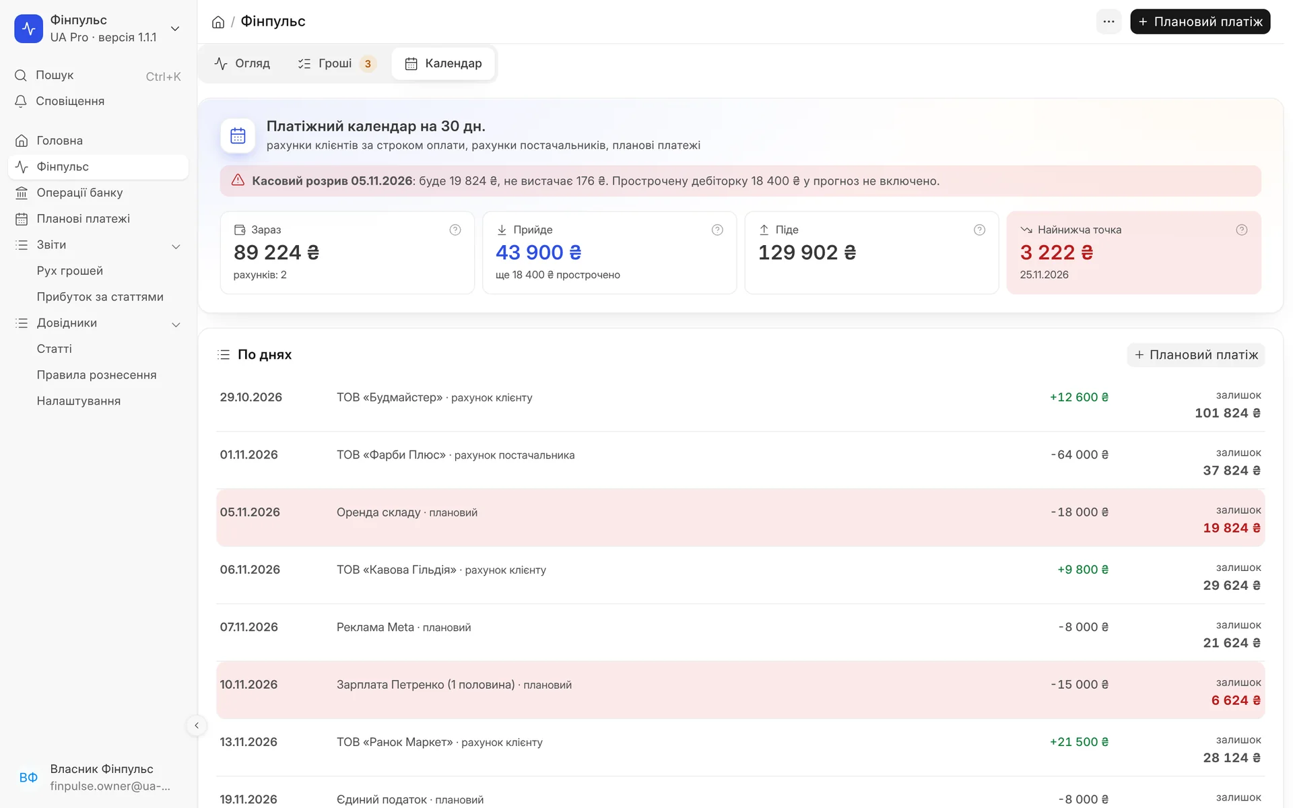1293x808 pixels.
Task: Click the ТОВ «Кавова Гільдія» row
Action: (x=740, y=575)
